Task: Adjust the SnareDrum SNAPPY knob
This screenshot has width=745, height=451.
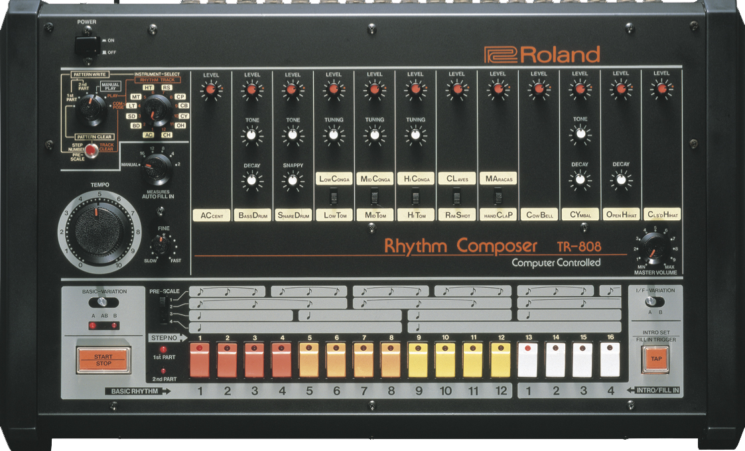Action: pos(293,181)
